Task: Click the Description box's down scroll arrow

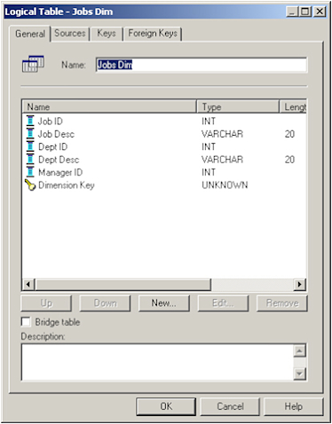Action: [299, 373]
